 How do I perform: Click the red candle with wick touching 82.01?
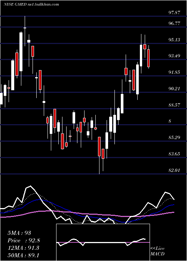99,147
